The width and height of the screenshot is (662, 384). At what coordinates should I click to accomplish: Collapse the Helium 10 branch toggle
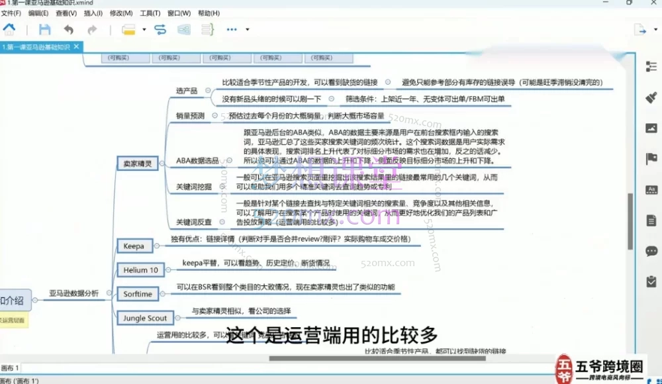[x=168, y=270]
